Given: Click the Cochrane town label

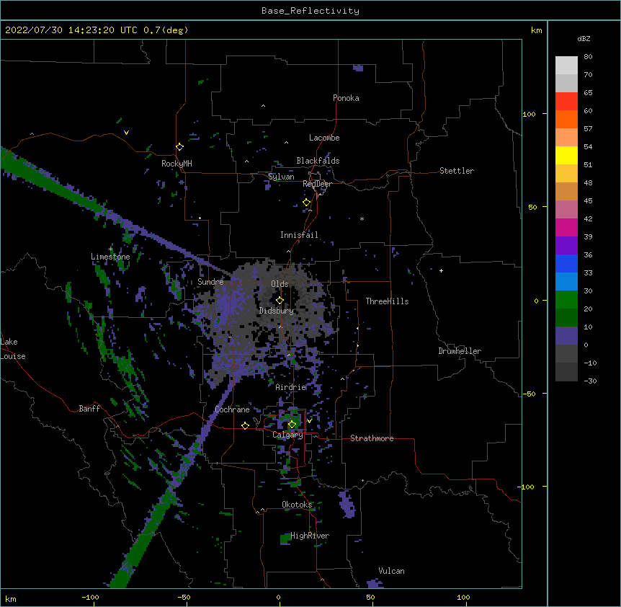Looking at the screenshot, I should click(232, 409).
